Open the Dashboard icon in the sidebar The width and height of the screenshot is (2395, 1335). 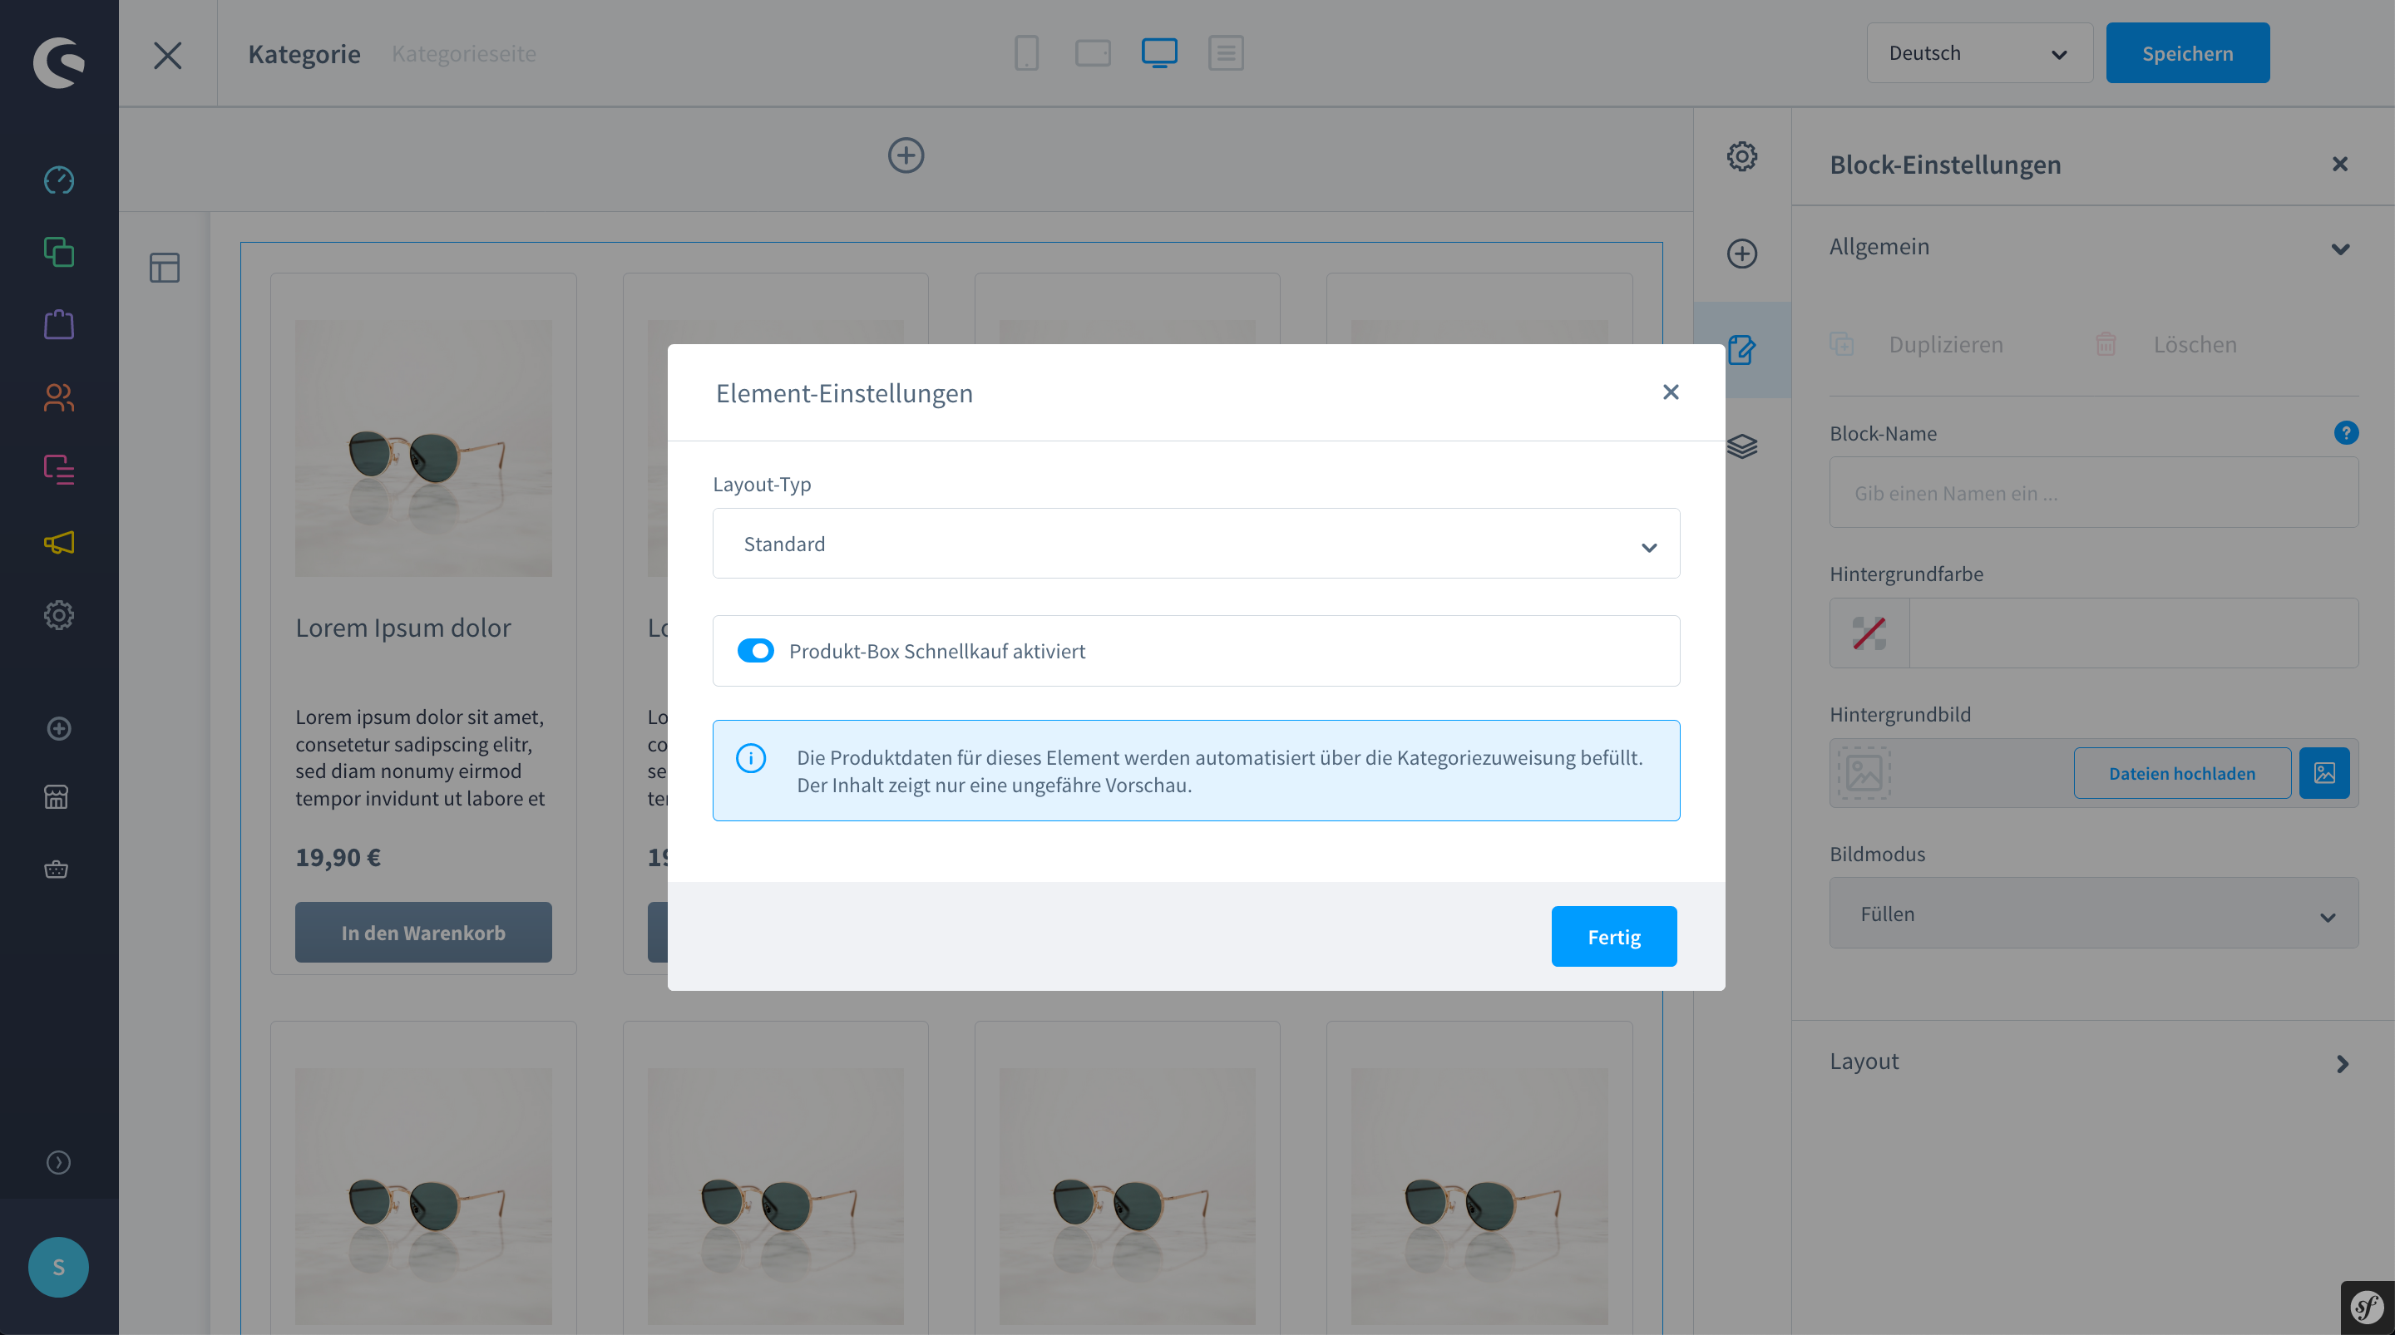(58, 180)
